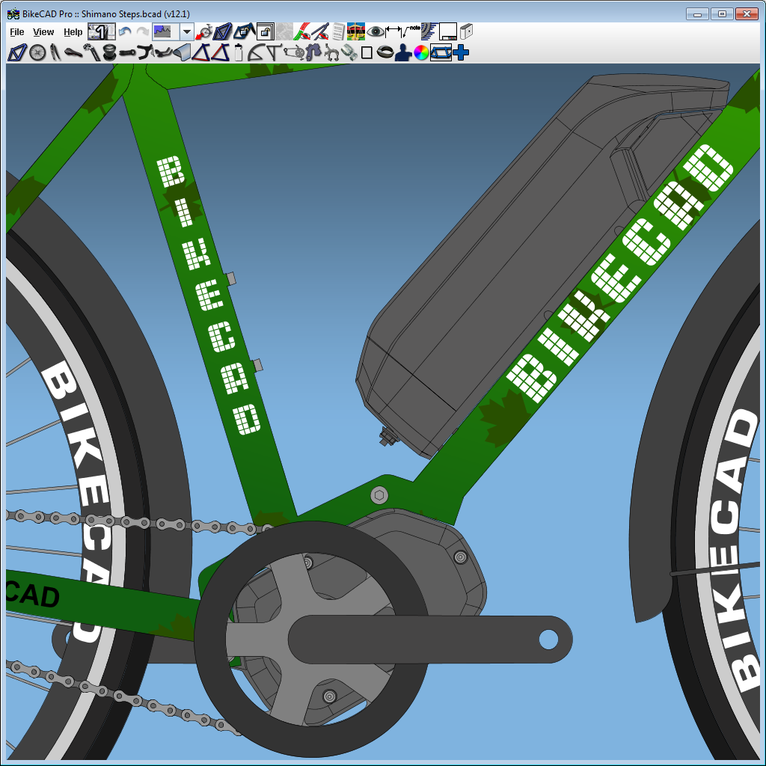Open the headset component icon
The image size is (766, 766).
click(108, 52)
